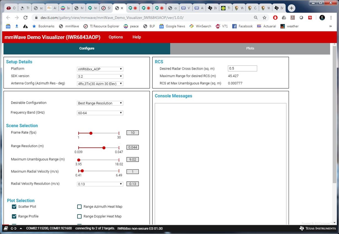This screenshot has height=234, width=339.
Task: Show more bookmarks with double chevron
Action: tap(330, 26)
